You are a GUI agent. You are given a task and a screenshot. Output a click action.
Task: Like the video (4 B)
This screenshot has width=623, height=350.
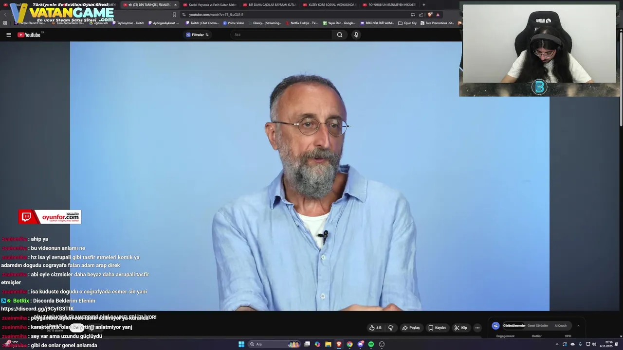tap(375, 328)
